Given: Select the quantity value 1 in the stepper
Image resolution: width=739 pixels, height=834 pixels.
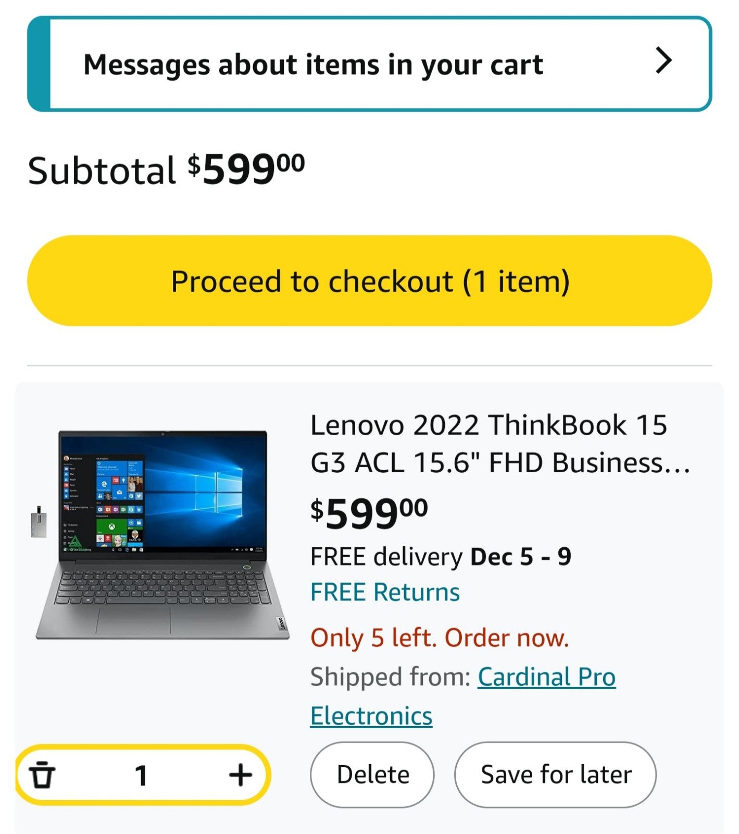Looking at the screenshot, I should (141, 775).
